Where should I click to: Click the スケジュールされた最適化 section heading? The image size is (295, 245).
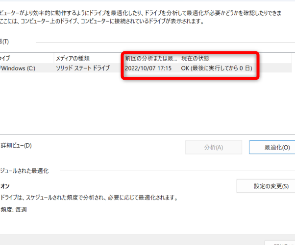pos(25,171)
